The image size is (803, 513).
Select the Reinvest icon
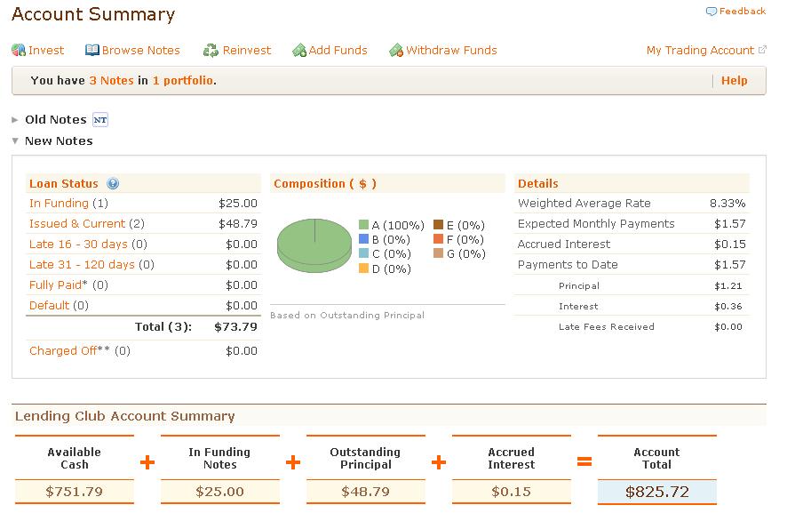pyautogui.click(x=210, y=51)
